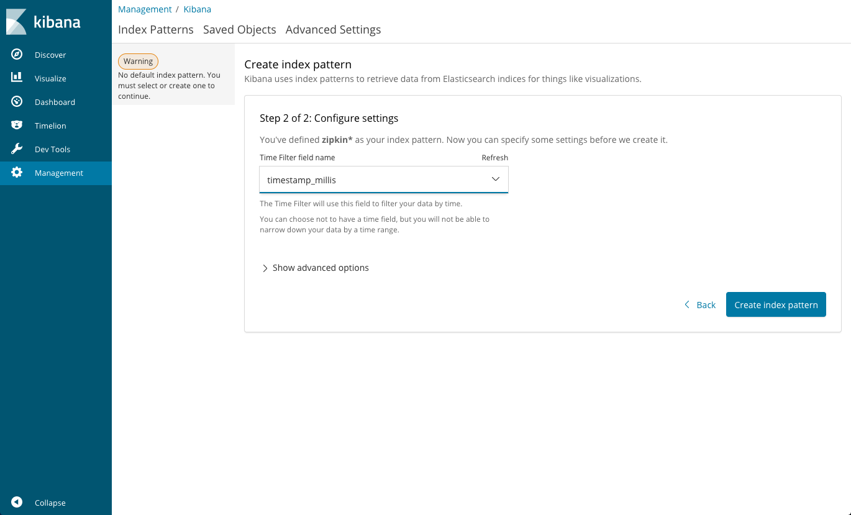
Task: Open Visualize via bar chart icon
Action: coord(17,78)
